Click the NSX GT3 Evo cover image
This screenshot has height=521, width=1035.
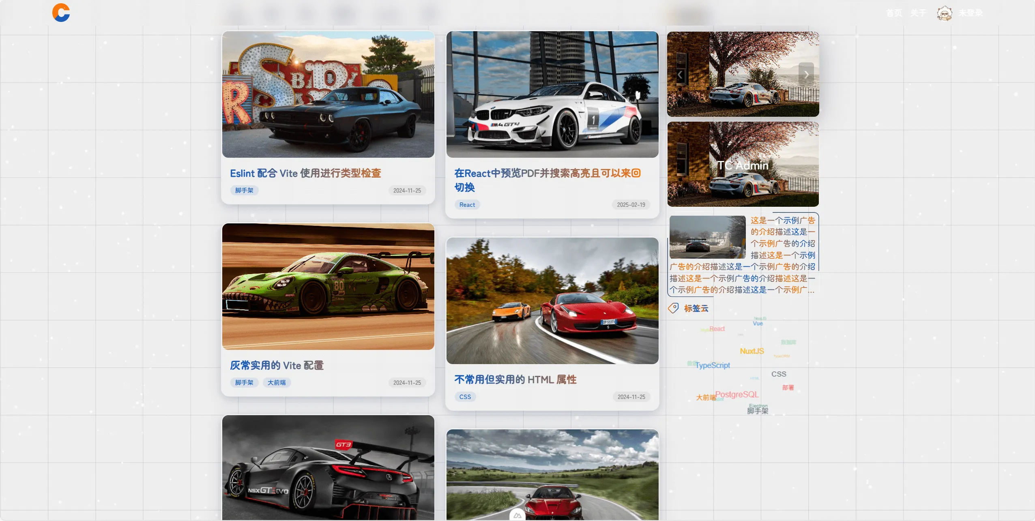click(x=328, y=467)
